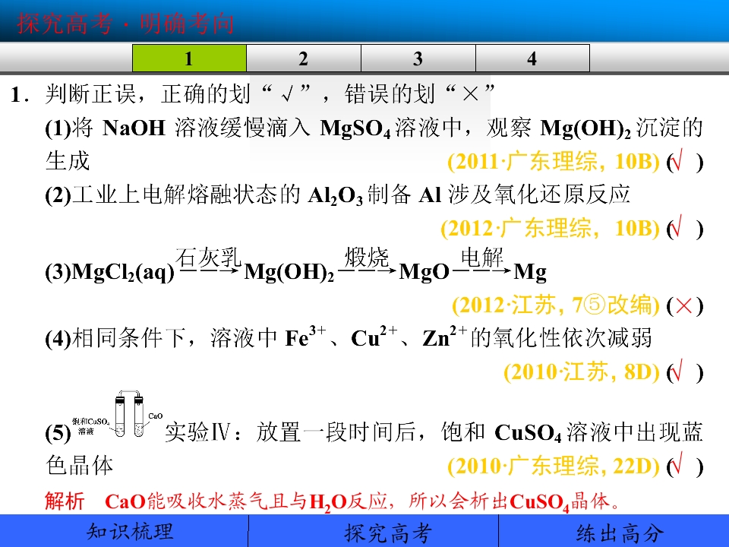Open the 知识梳理 section
This screenshot has width=729, height=547.
click(x=130, y=532)
